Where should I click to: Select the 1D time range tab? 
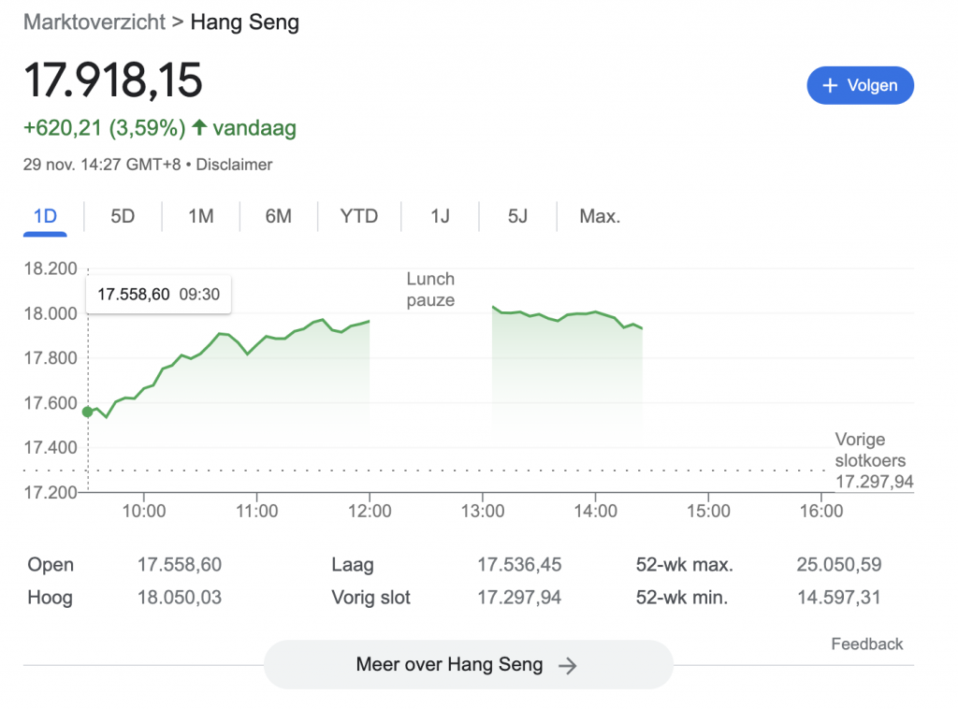point(45,216)
